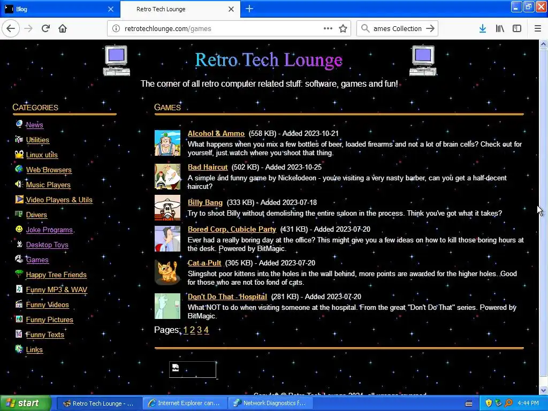Open the Games category link

[37, 260]
